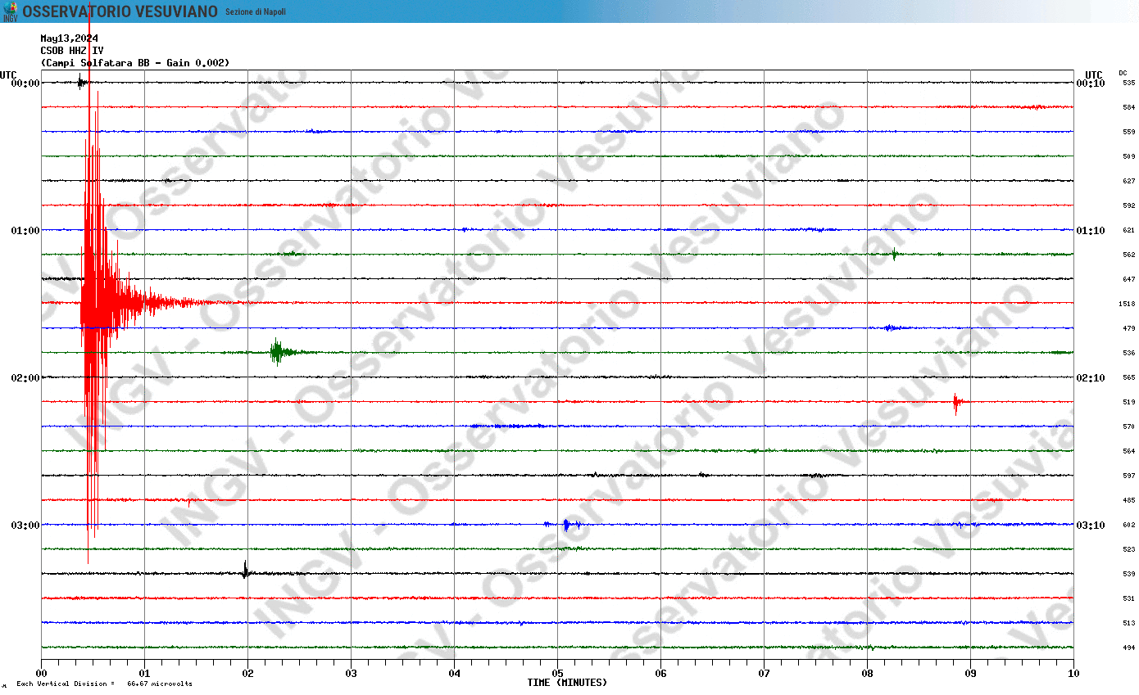Click the bottom-axis minute label 08
This screenshot has height=695, width=1139.
(867, 674)
